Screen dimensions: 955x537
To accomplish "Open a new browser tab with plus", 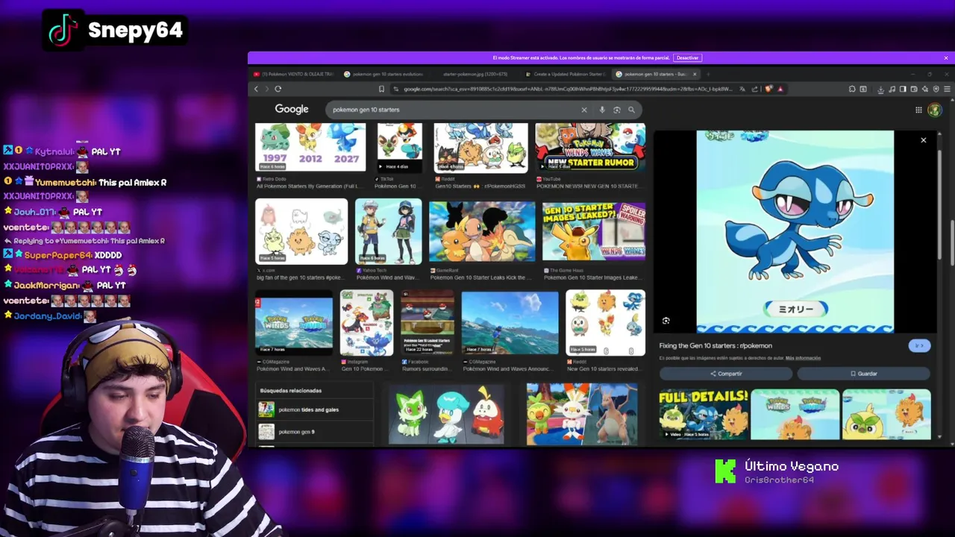I will (708, 74).
